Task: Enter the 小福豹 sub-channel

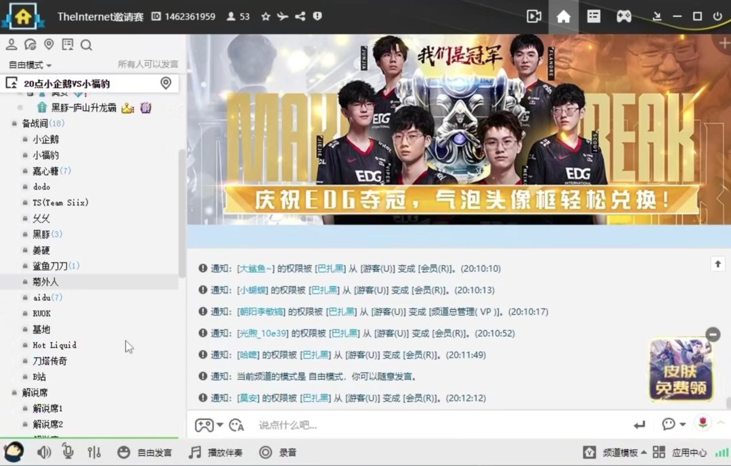Action: click(45, 155)
